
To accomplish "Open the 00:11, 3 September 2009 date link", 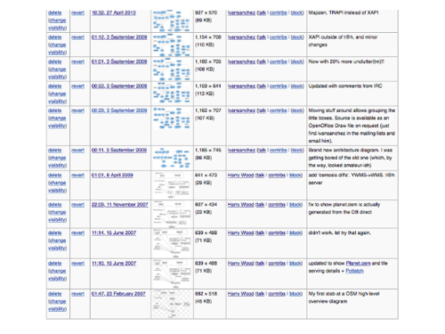I will click(119, 151).
